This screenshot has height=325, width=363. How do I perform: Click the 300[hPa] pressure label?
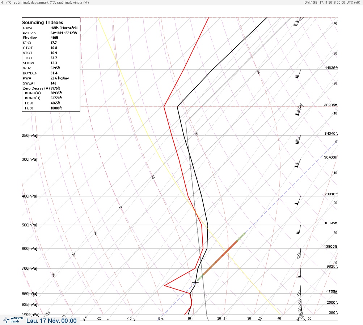tap(29, 159)
